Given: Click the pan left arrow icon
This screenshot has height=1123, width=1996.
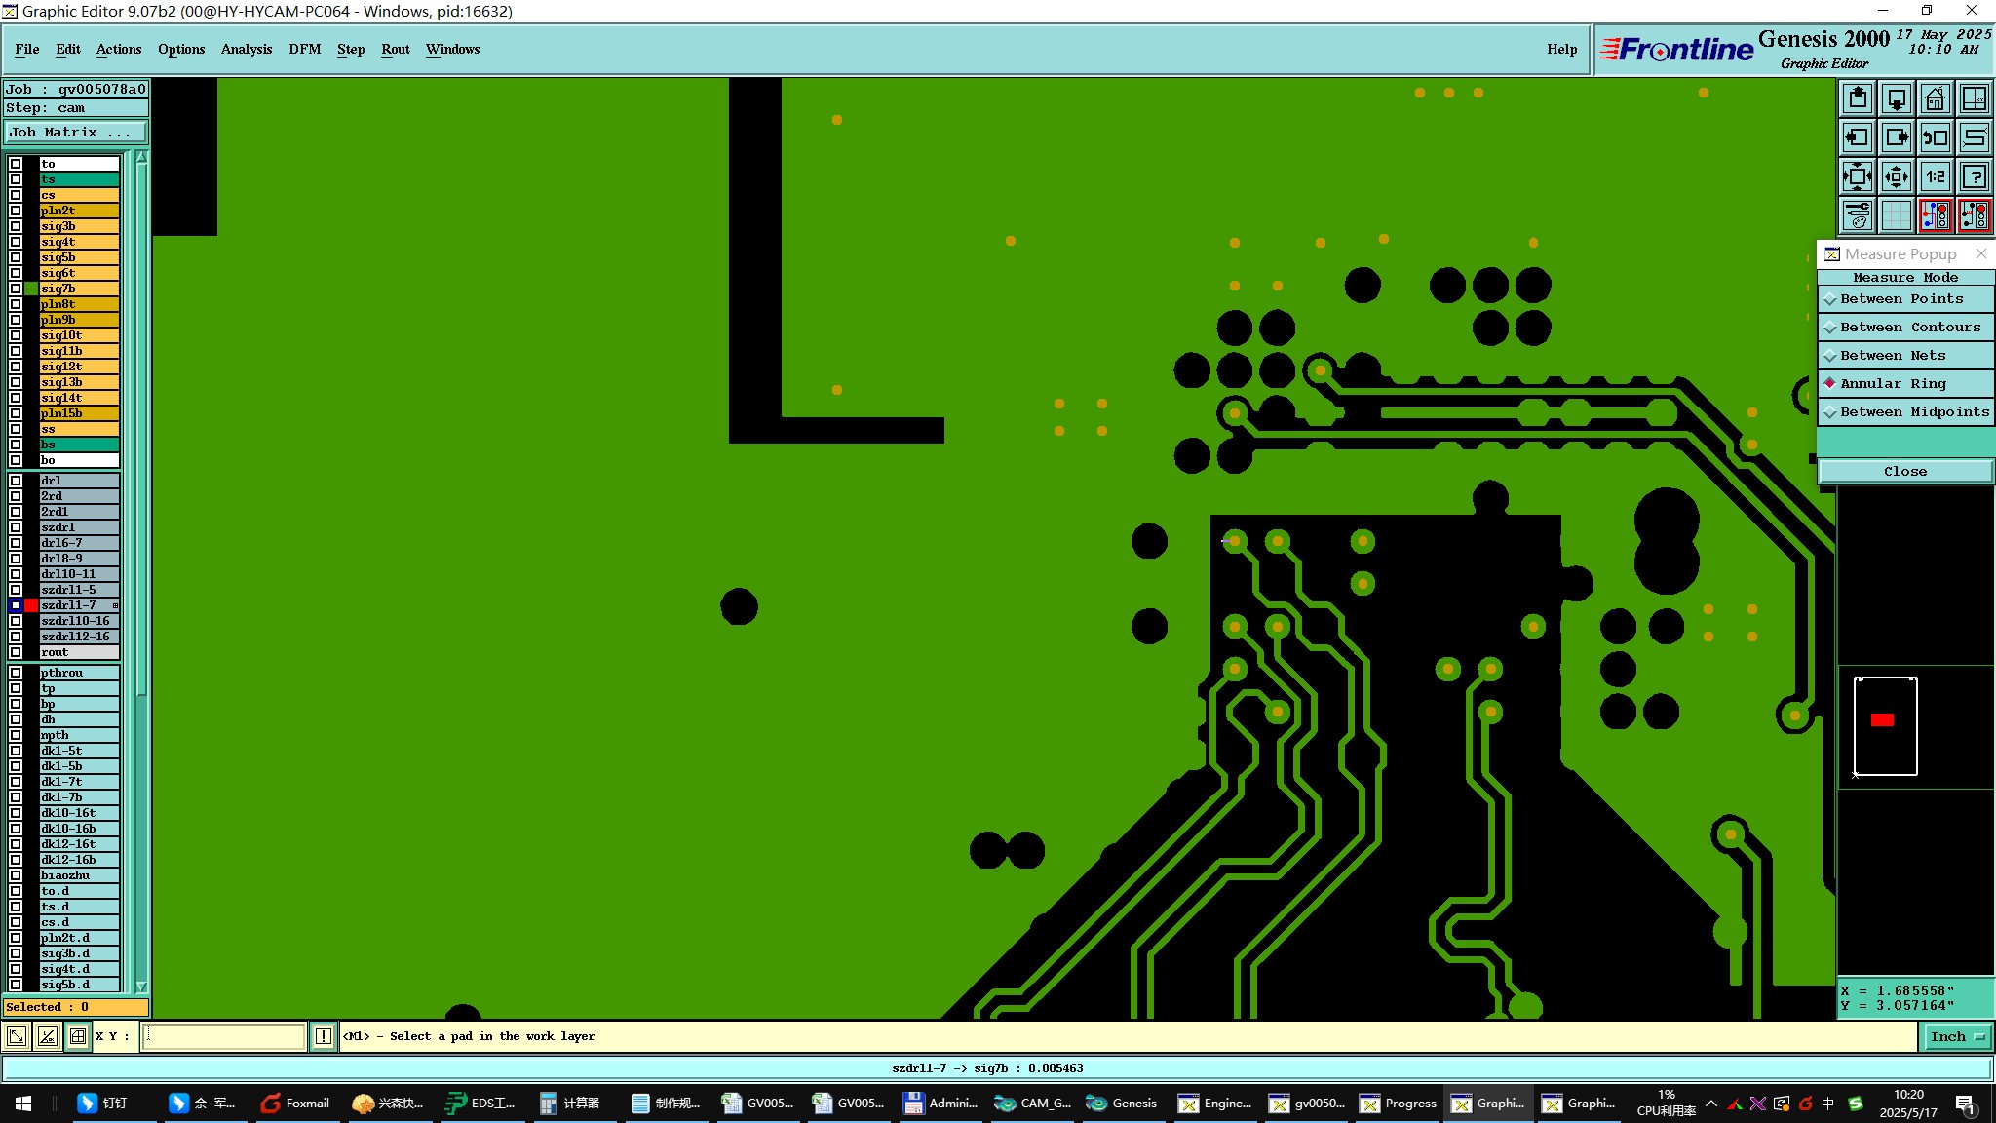Looking at the screenshot, I should 1858,137.
